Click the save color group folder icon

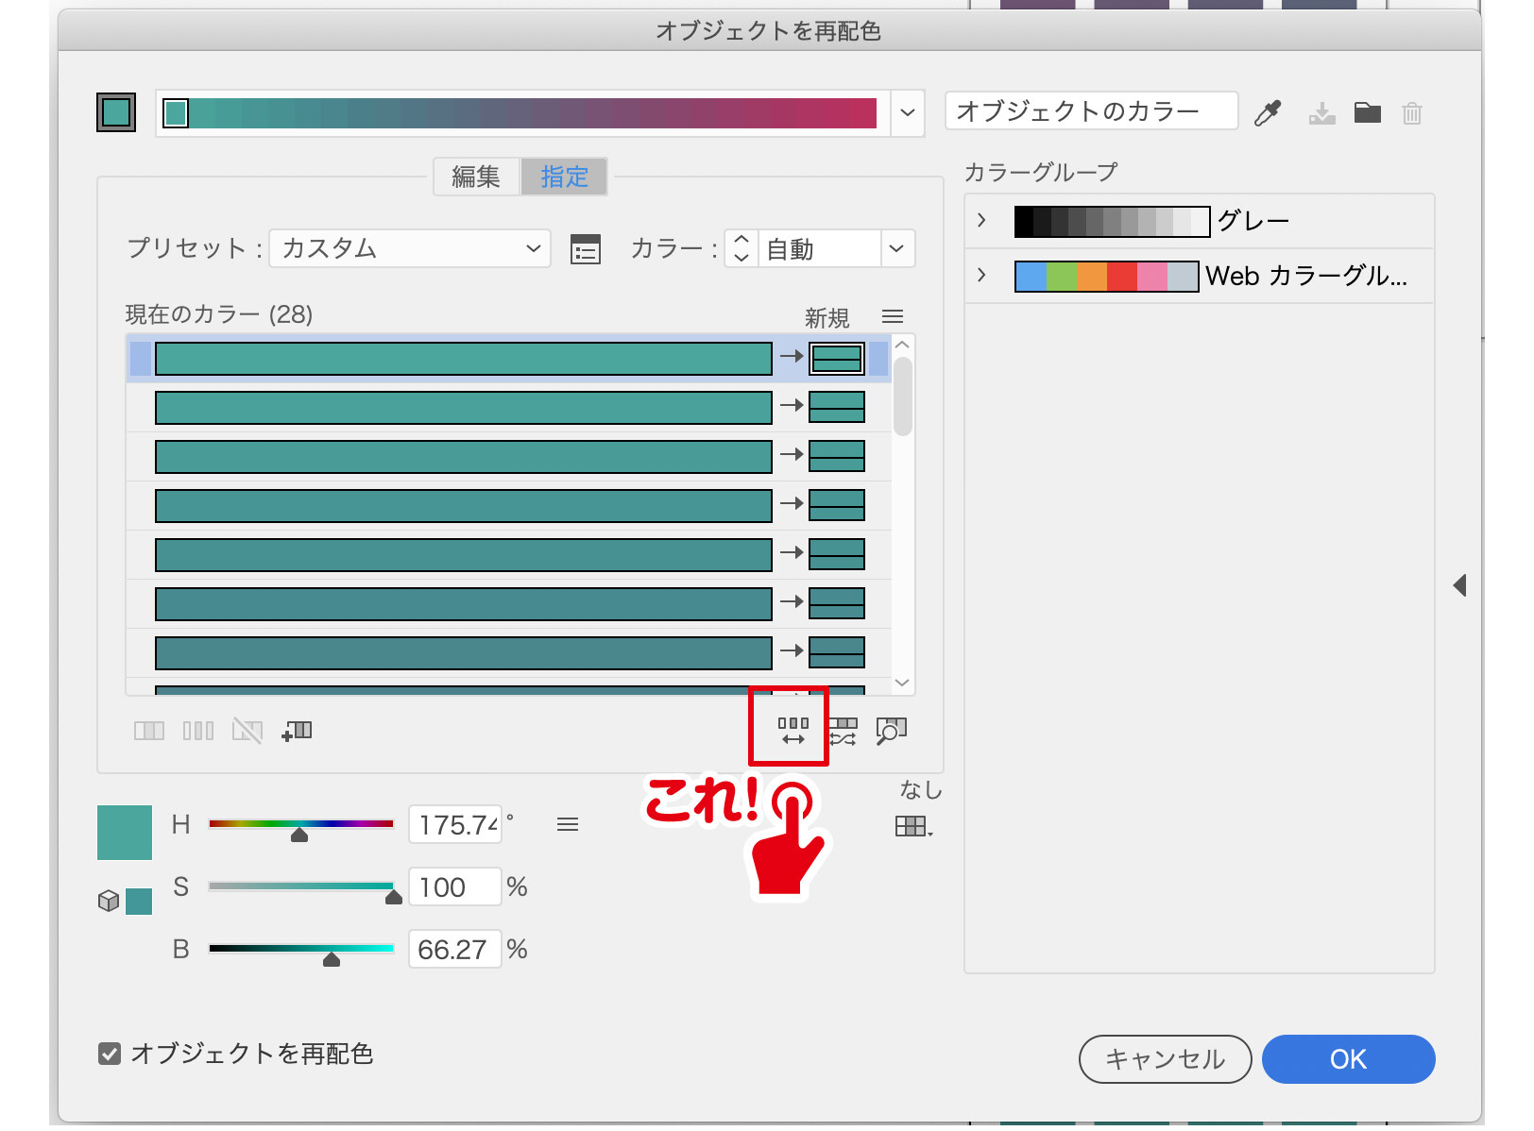(1367, 113)
